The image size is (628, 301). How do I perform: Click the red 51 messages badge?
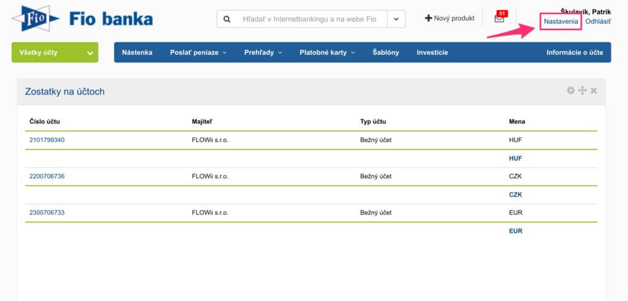pyautogui.click(x=502, y=13)
